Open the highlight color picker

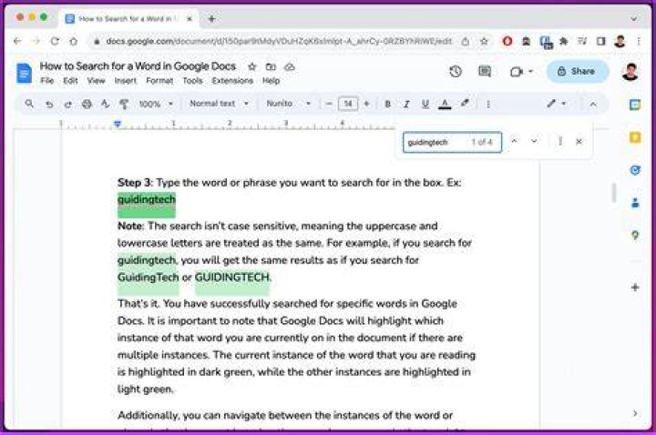[x=465, y=103]
